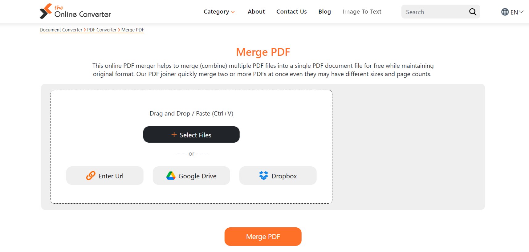Open the Image To Text tool link
The image size is (529, 252).
(x=362, y=12)
